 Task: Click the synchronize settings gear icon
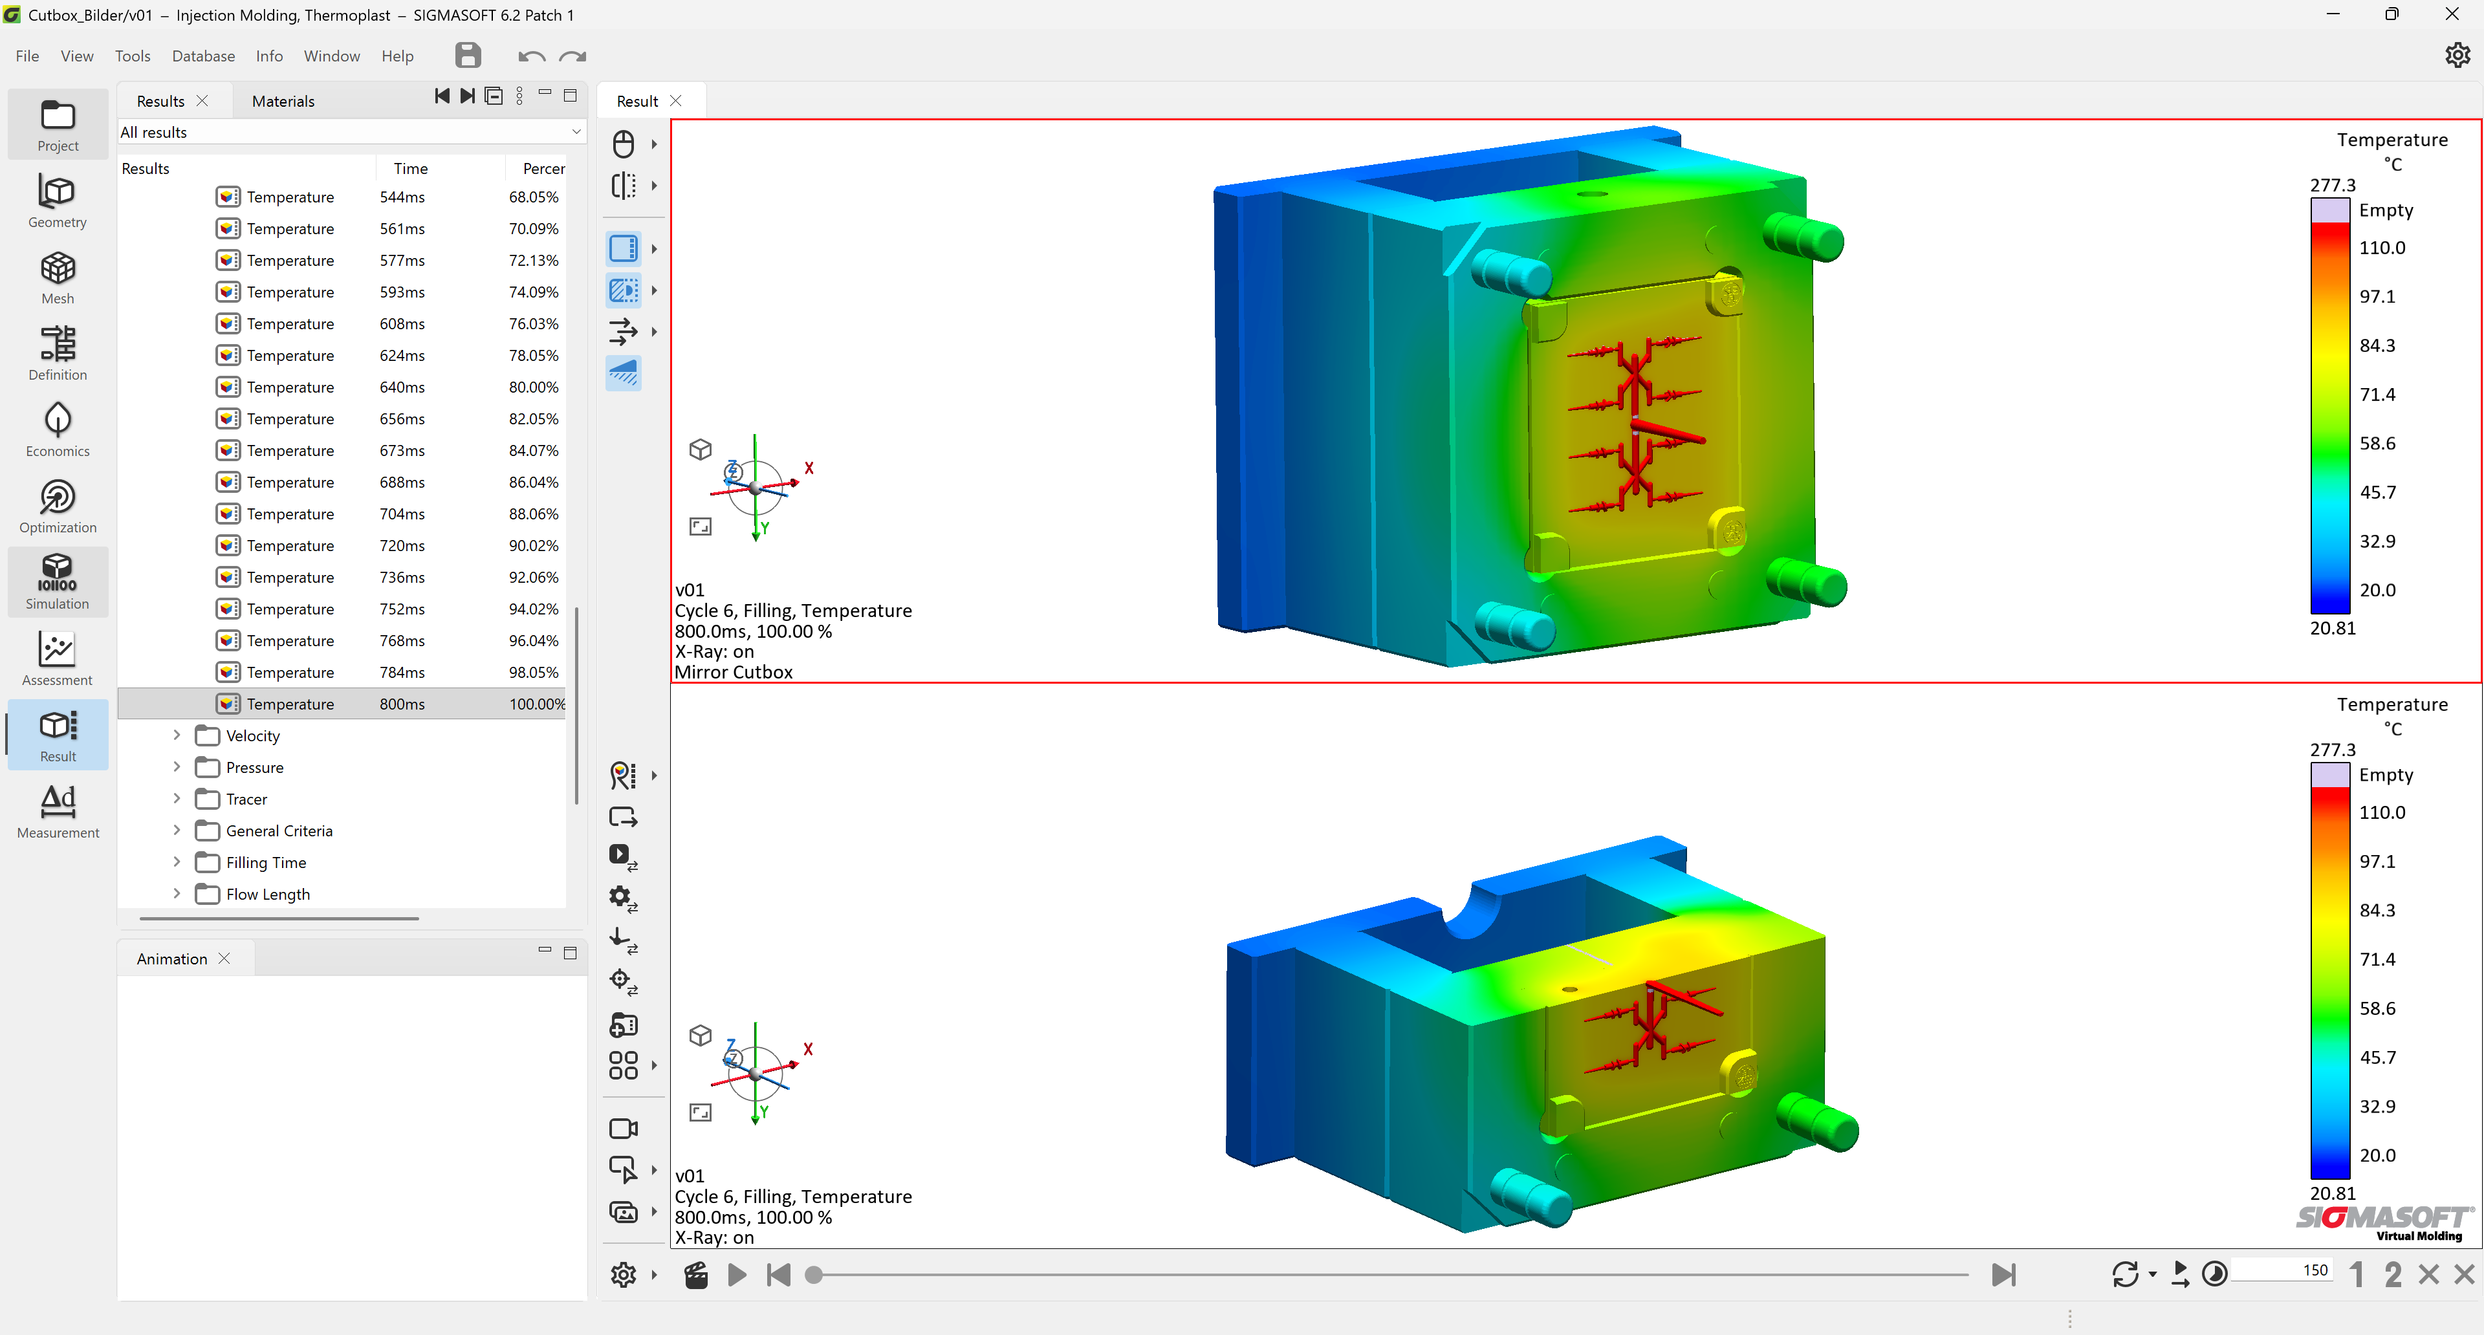(x=624, y=899)
